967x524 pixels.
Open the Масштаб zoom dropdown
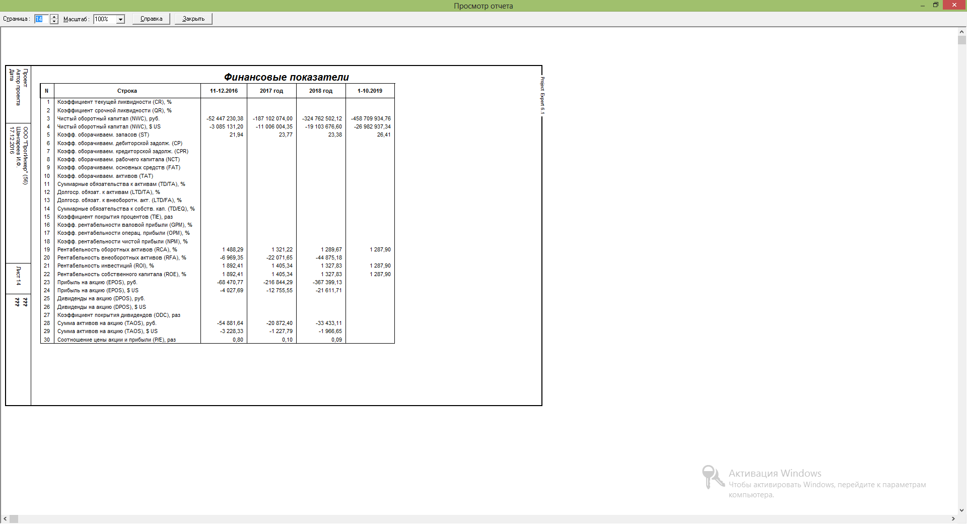[x=120, y=19]
